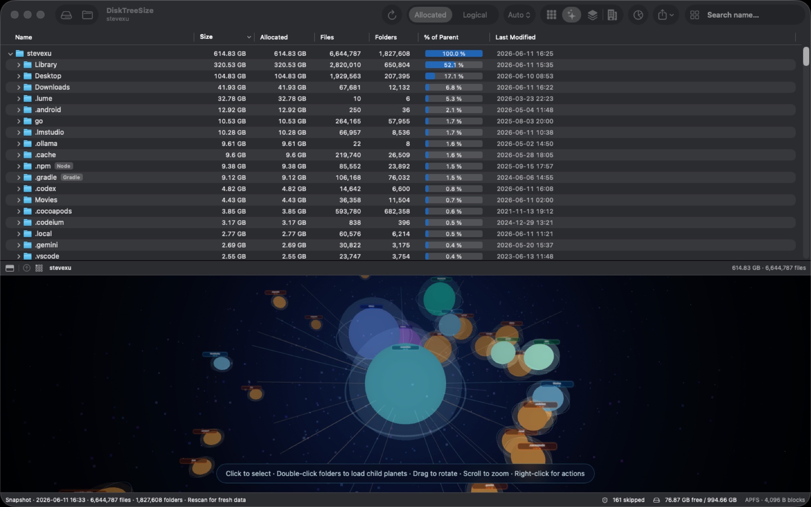811x507 pixels.
Task: Switch to the treemap grid view icon
Action: [x=551, y=15]
